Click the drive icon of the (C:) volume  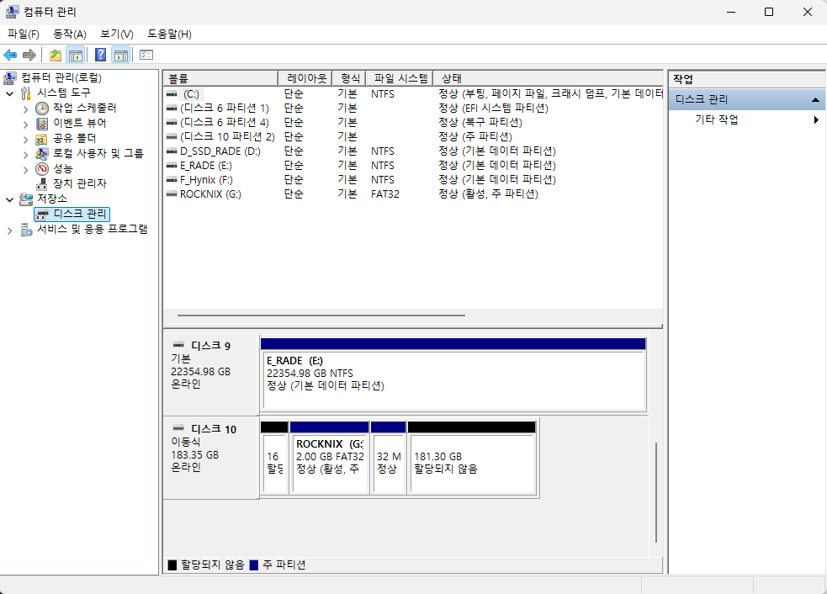pos(172,94)
